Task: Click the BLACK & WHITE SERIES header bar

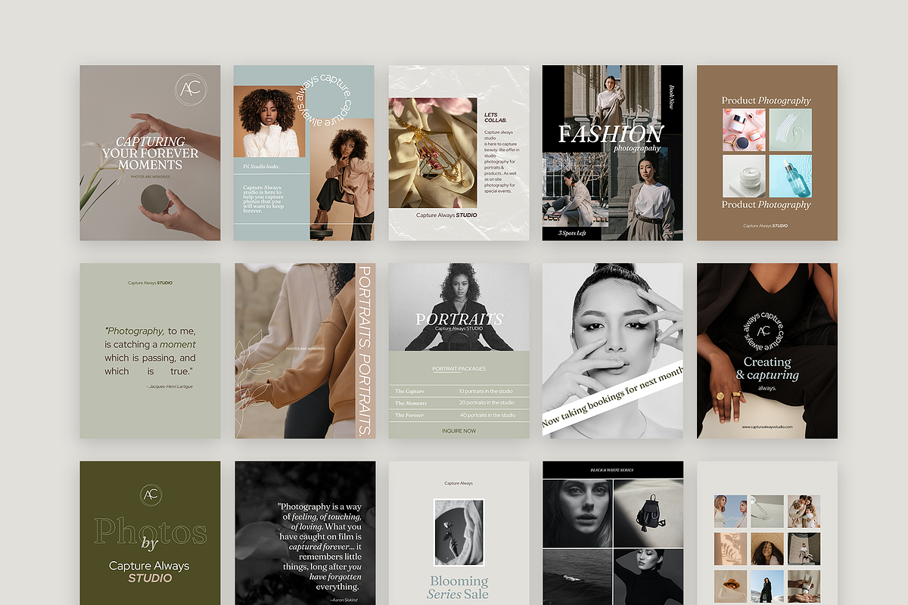Action: (612, 470)
